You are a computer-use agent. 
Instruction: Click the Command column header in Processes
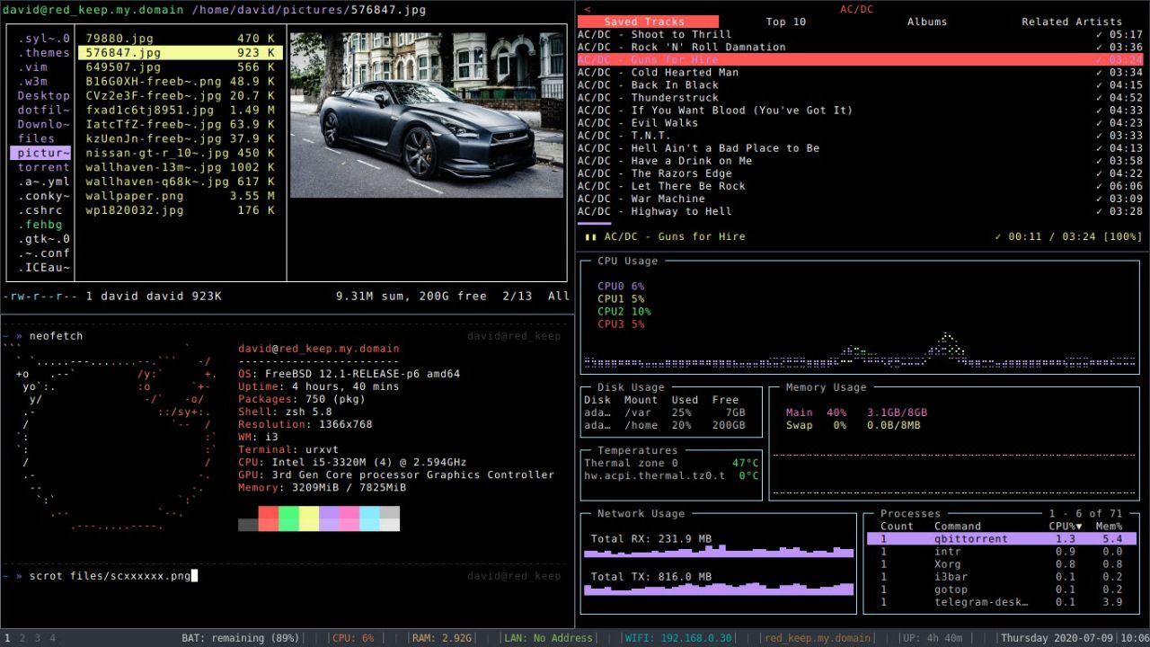point(958,527)
